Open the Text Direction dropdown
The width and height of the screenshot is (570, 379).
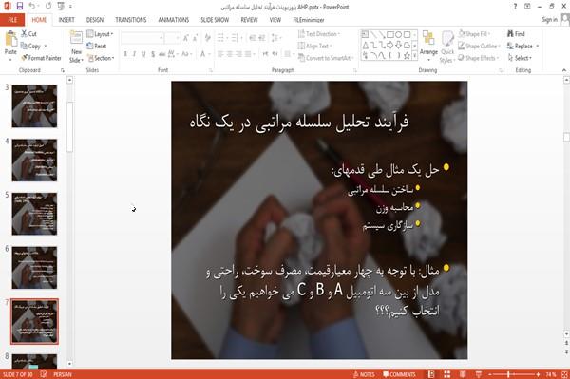coord(319,34)
